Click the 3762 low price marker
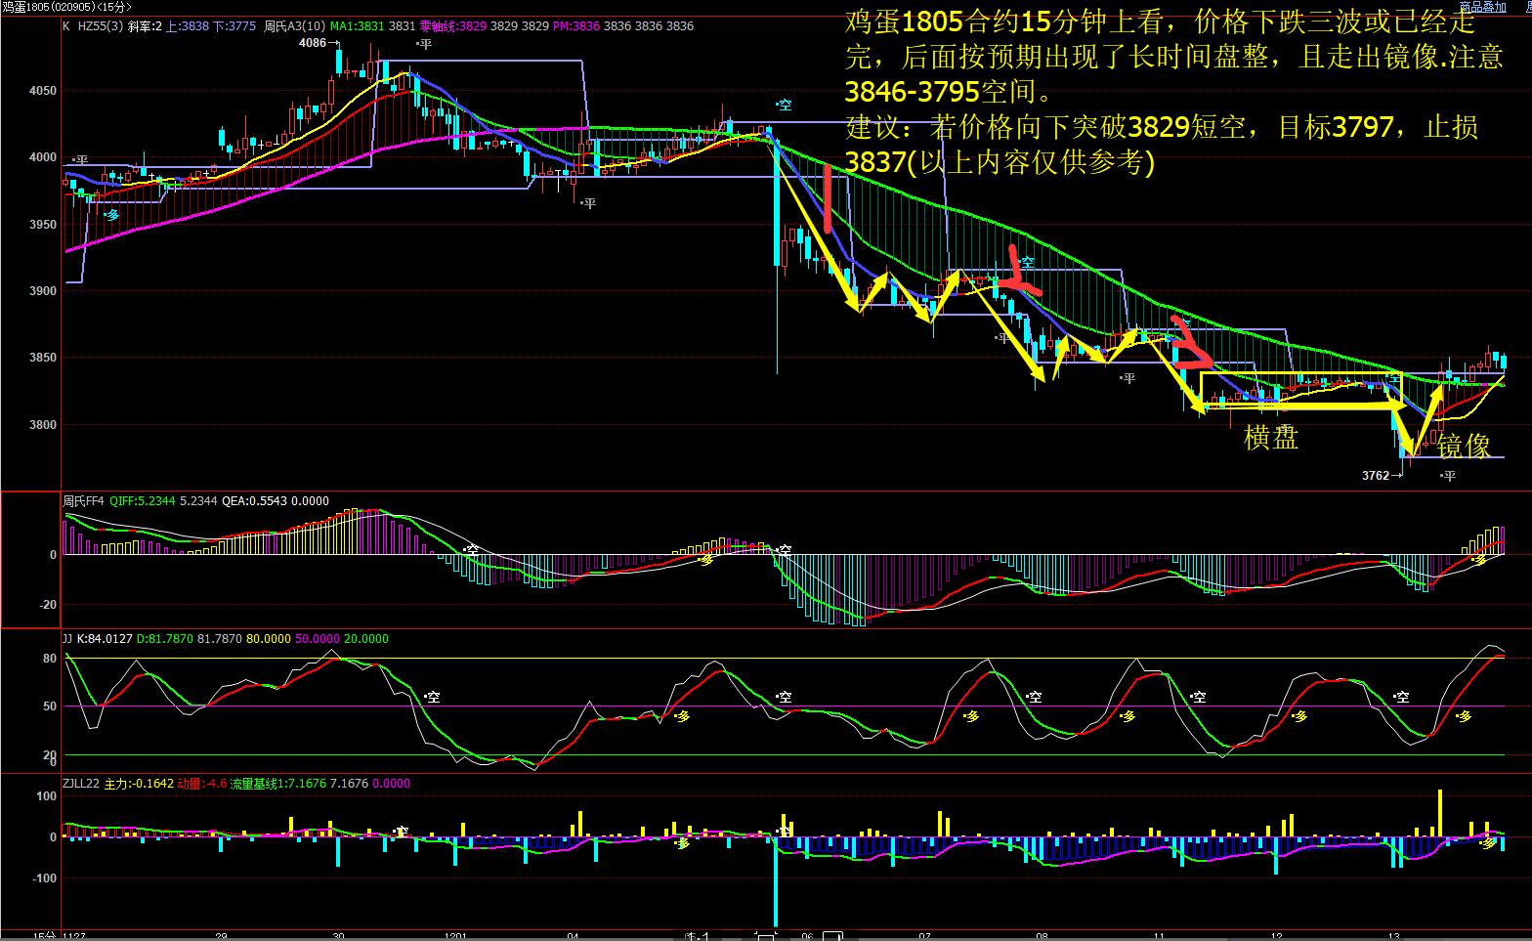 click(x=1376, y=476)
